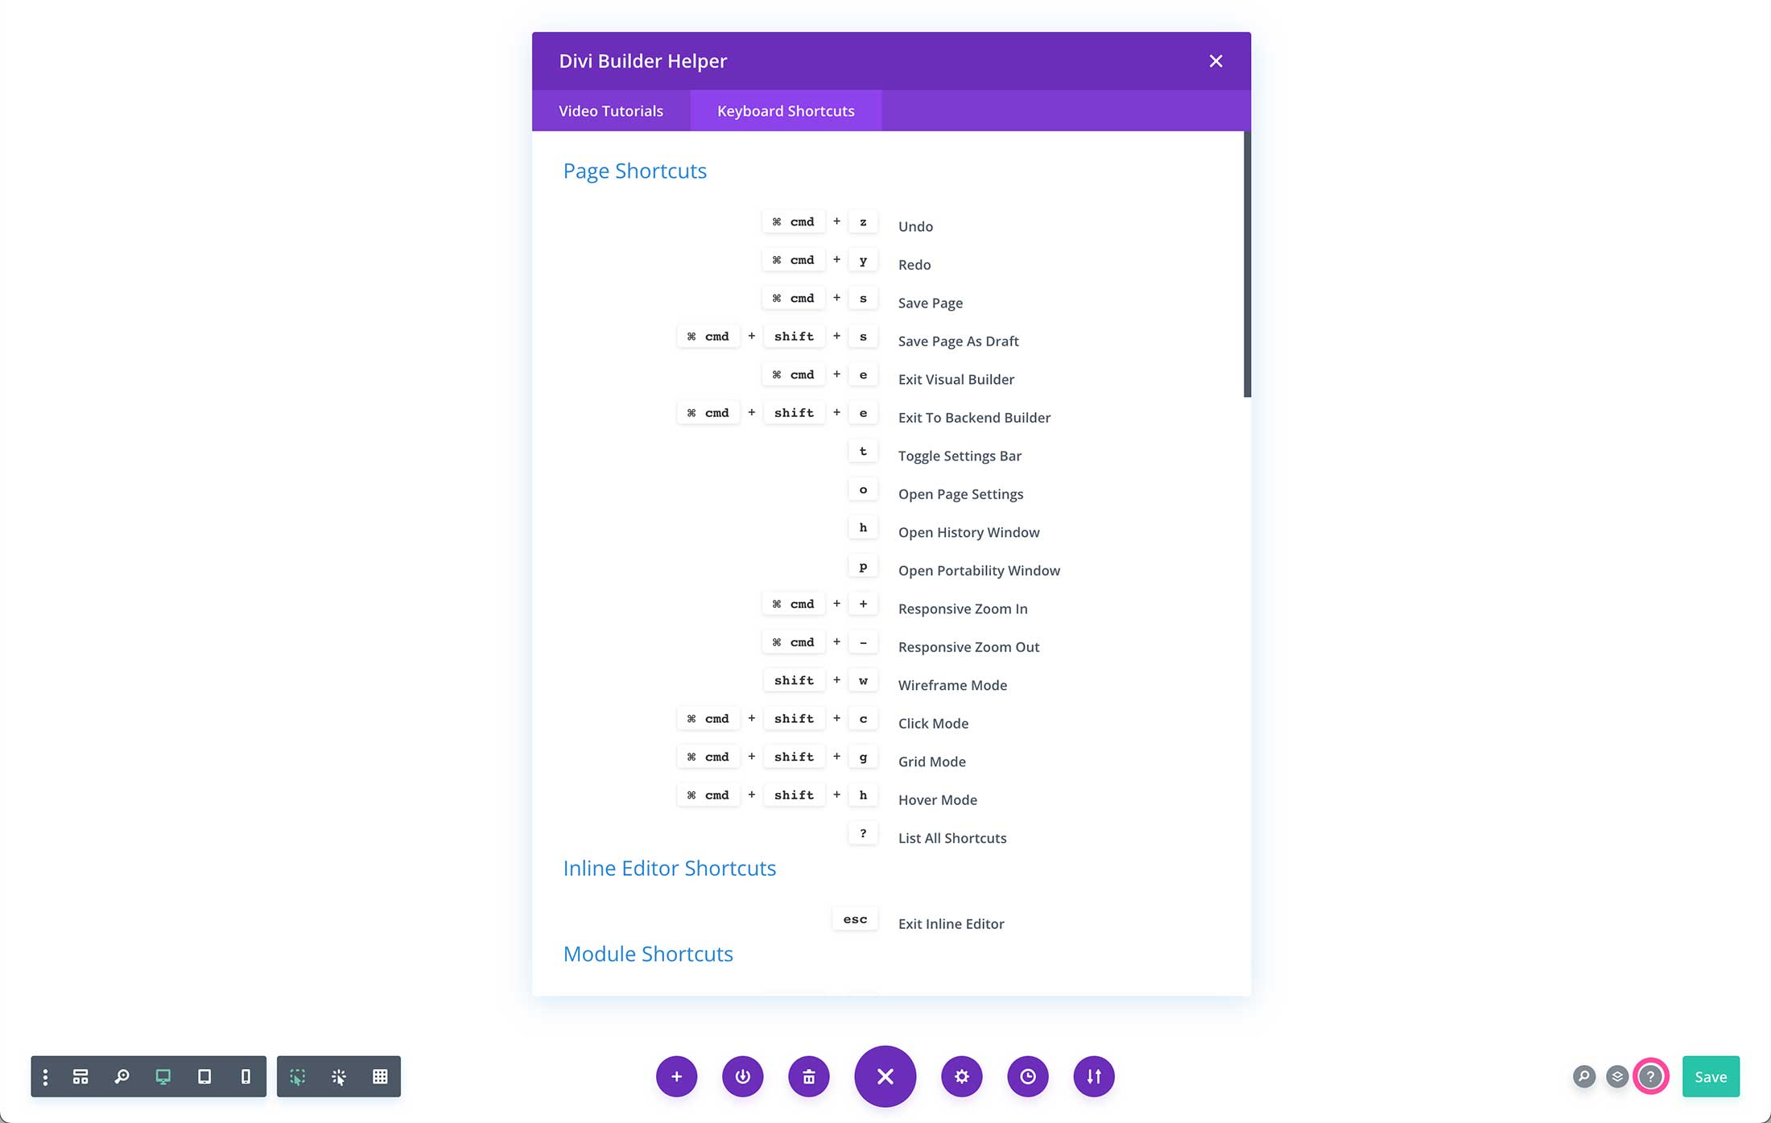Toggle mobile view icon in toolbar

tap(246, 1076)
